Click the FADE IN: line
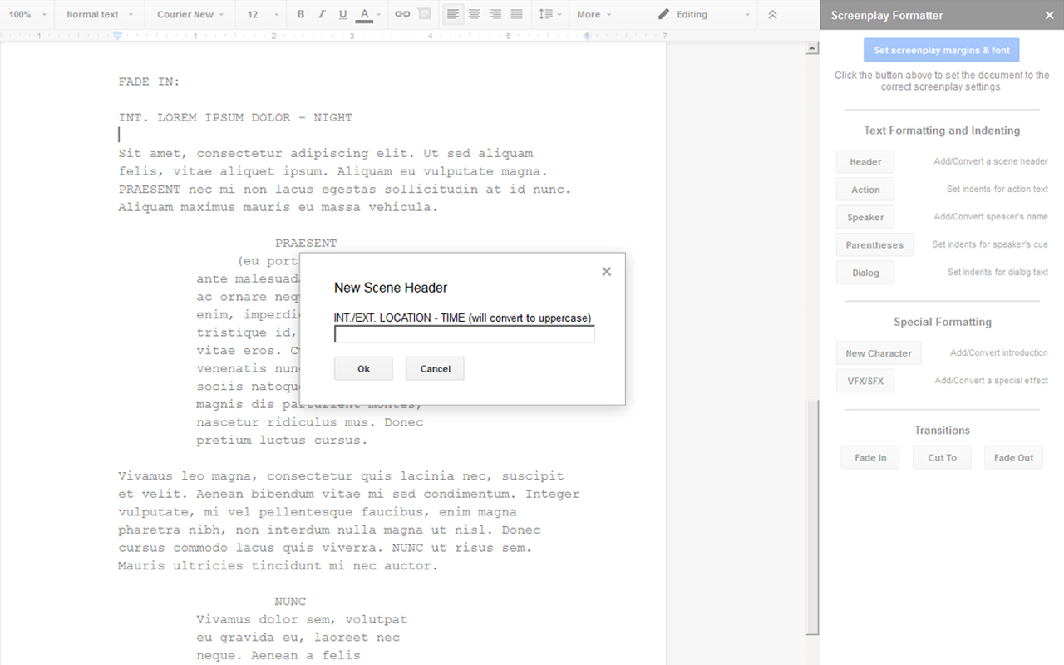The width and height of the screenshot is (1064, 665). (150, 81)
